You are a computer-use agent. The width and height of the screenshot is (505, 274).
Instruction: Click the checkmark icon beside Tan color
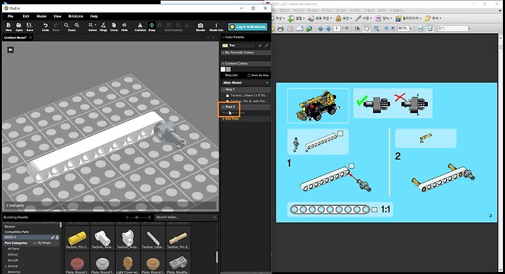(260, 46)
